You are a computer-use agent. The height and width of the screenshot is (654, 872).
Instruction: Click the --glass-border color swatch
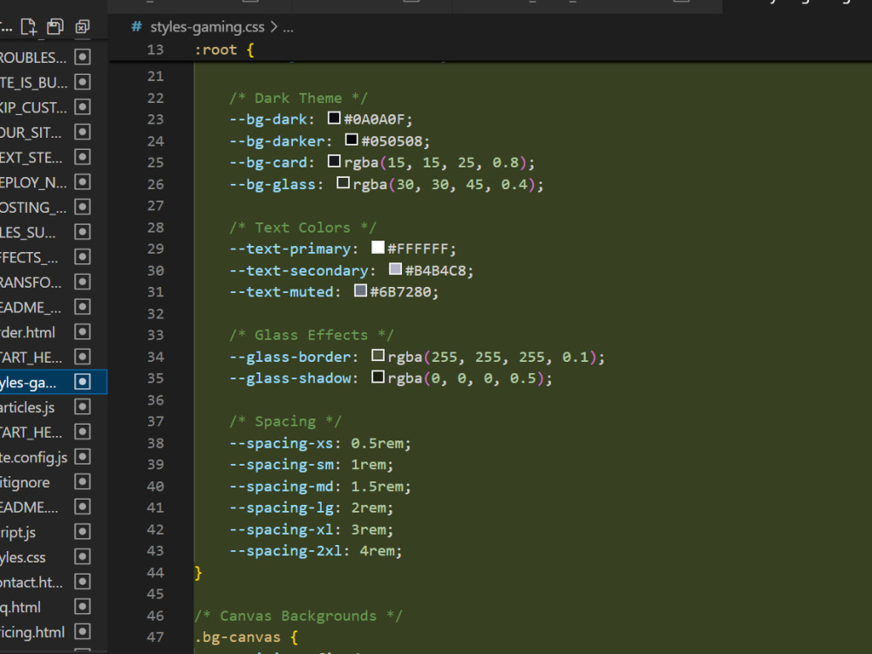378,356
